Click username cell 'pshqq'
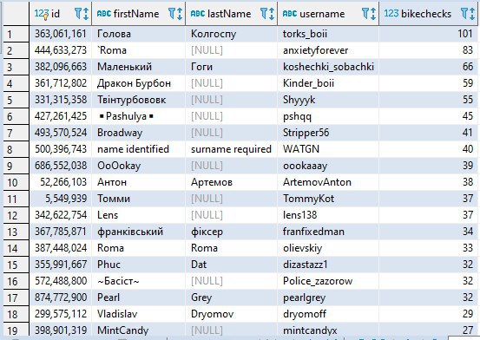The image size is (480, 340). pos(328,116)
